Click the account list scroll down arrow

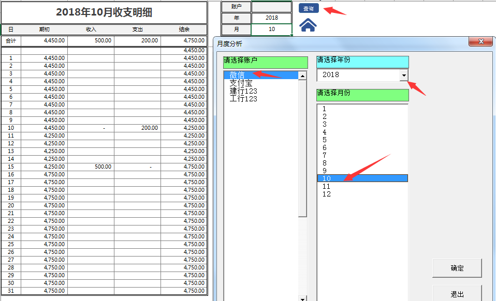click(x=303, y=299)
